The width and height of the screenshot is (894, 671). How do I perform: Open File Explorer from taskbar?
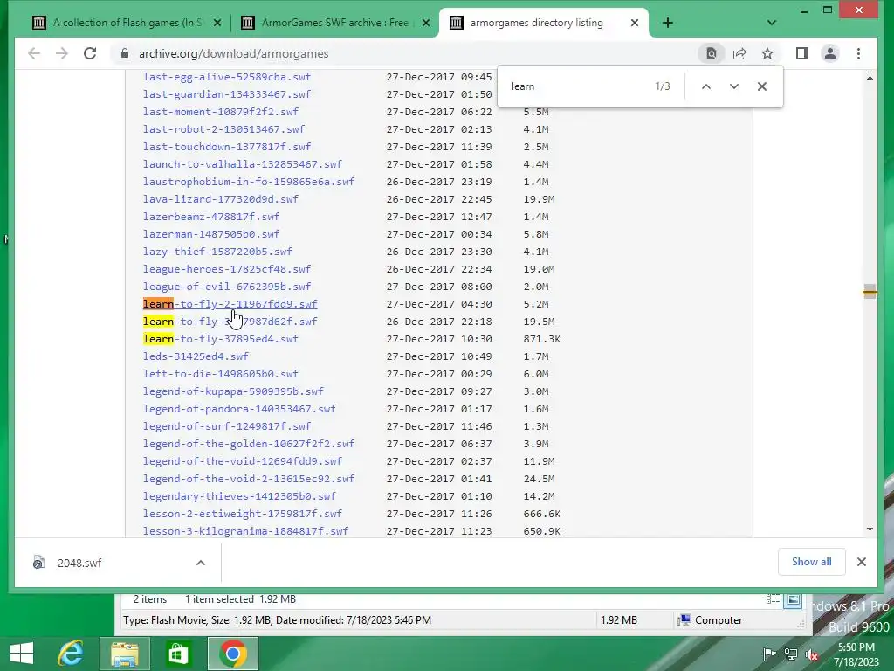point(125,654)
